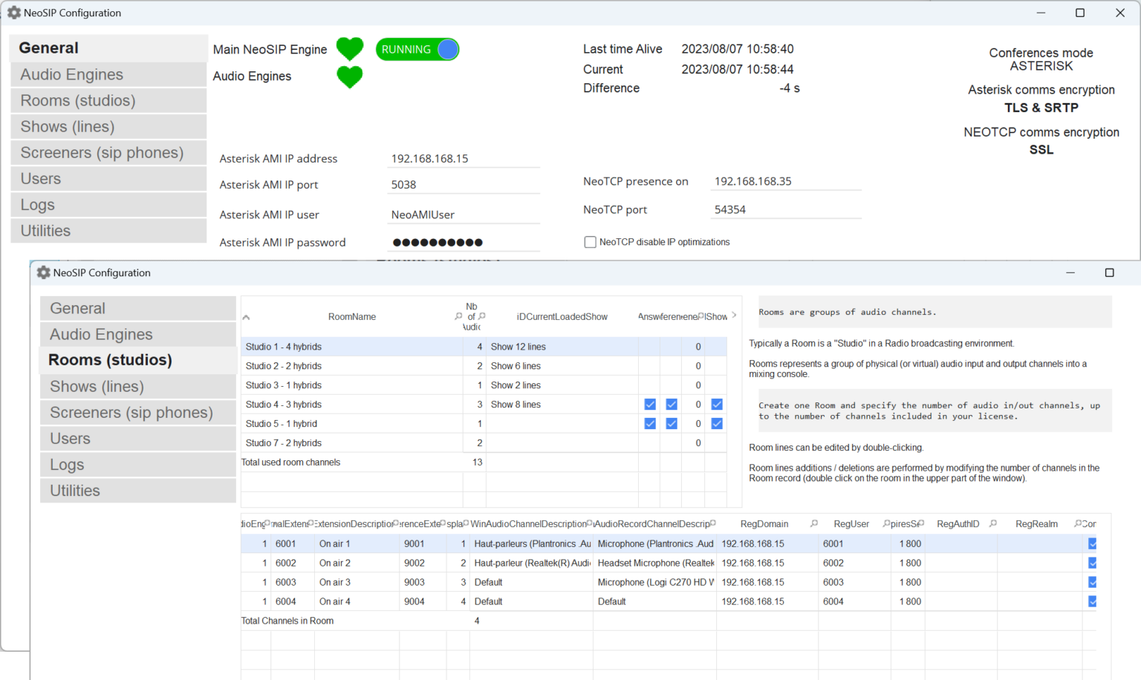Toggle the RUNNING switch for Main NeoSIP Engine
The image size is (1141, 680).
(417, 49)
